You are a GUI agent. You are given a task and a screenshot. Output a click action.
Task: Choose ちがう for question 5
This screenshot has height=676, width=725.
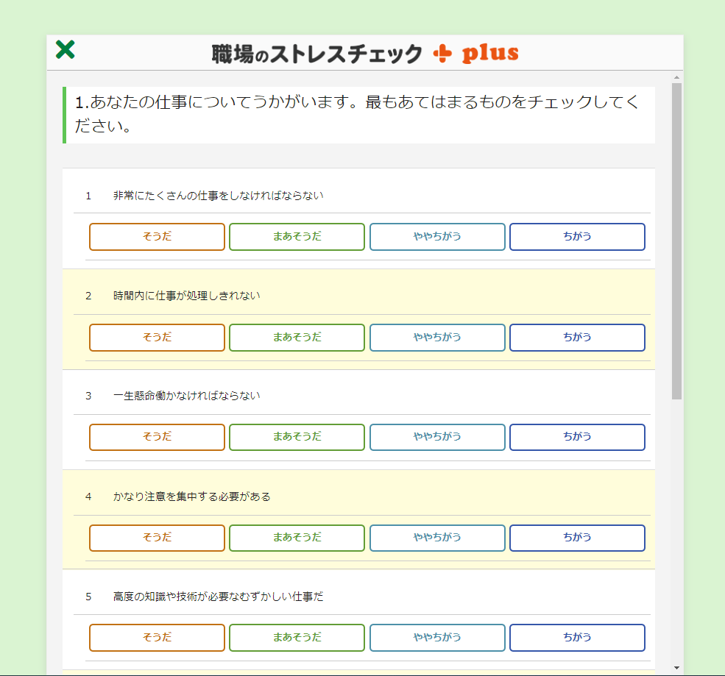[x=577, y=638]
